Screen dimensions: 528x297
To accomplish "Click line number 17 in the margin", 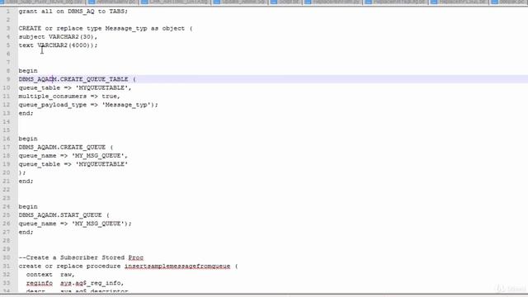I will tap(7, 147).
